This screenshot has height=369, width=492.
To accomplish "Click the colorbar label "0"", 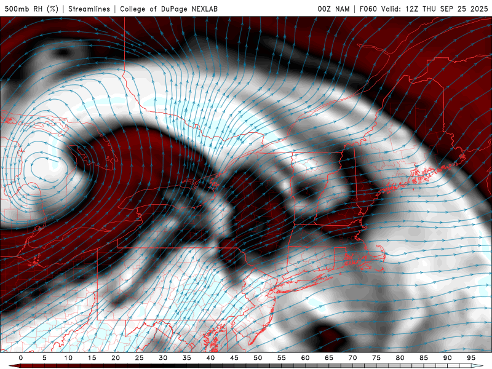I will [21, 358].
